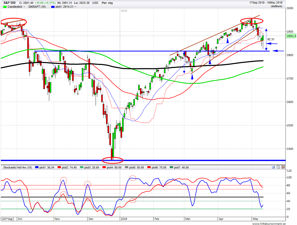
Task: Click the Nov label on the time axis
Action: click(57, 219)
